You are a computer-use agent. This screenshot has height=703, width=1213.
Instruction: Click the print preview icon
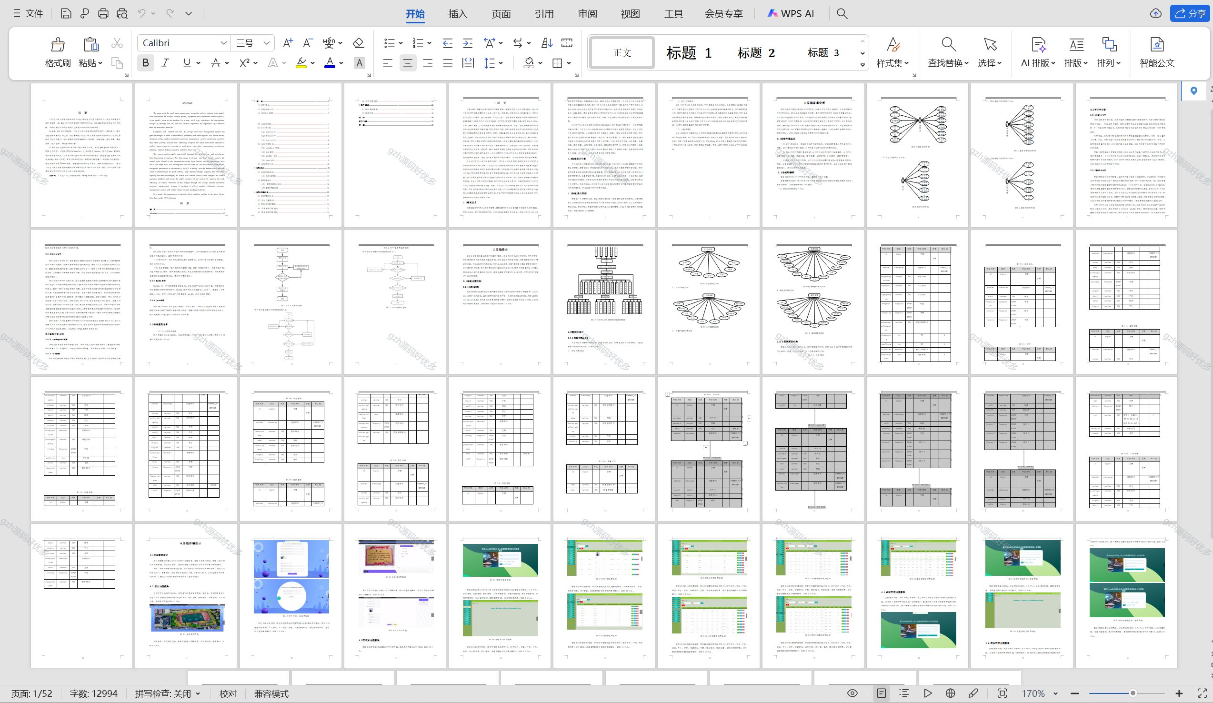122,13
